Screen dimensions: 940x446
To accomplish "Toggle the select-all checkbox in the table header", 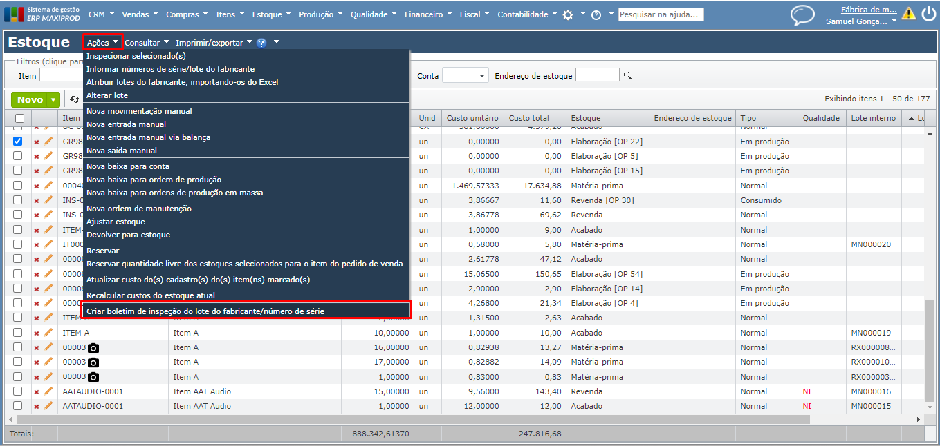I will (x=19, y=119).
